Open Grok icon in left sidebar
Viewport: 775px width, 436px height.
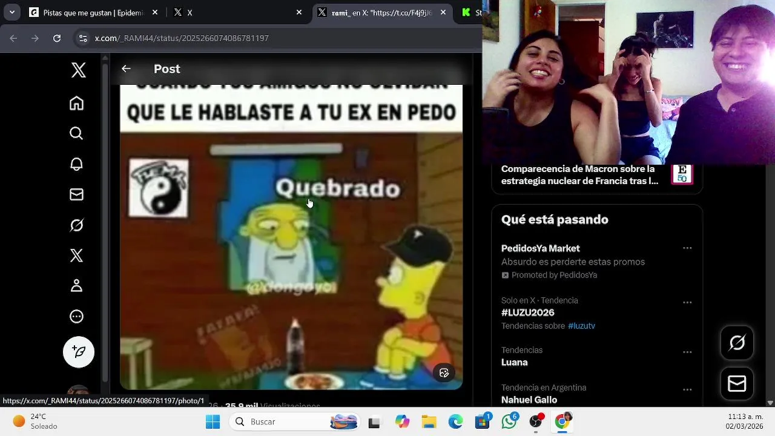[76, 225]
